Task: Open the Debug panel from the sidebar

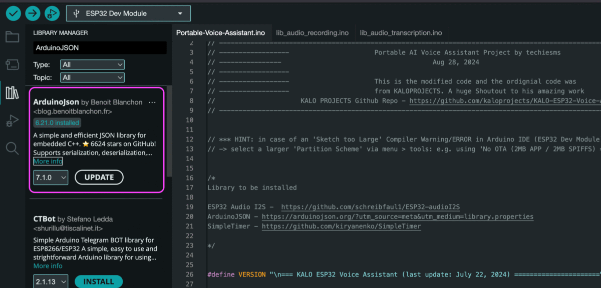Action: click(x=12, y=120)
